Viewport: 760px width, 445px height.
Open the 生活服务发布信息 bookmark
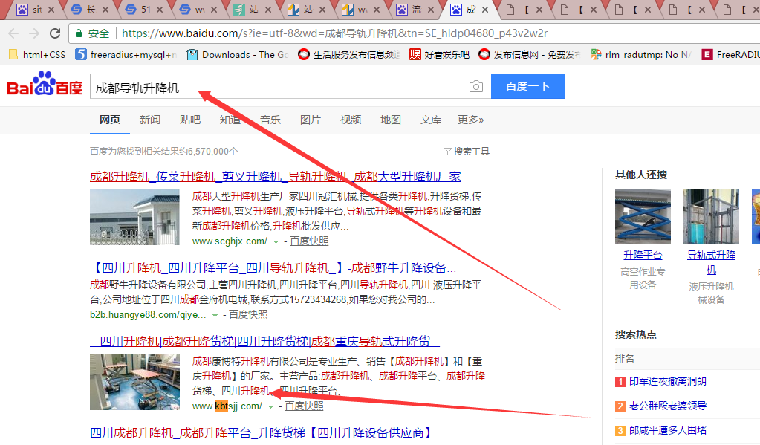(x=349, y=55)
